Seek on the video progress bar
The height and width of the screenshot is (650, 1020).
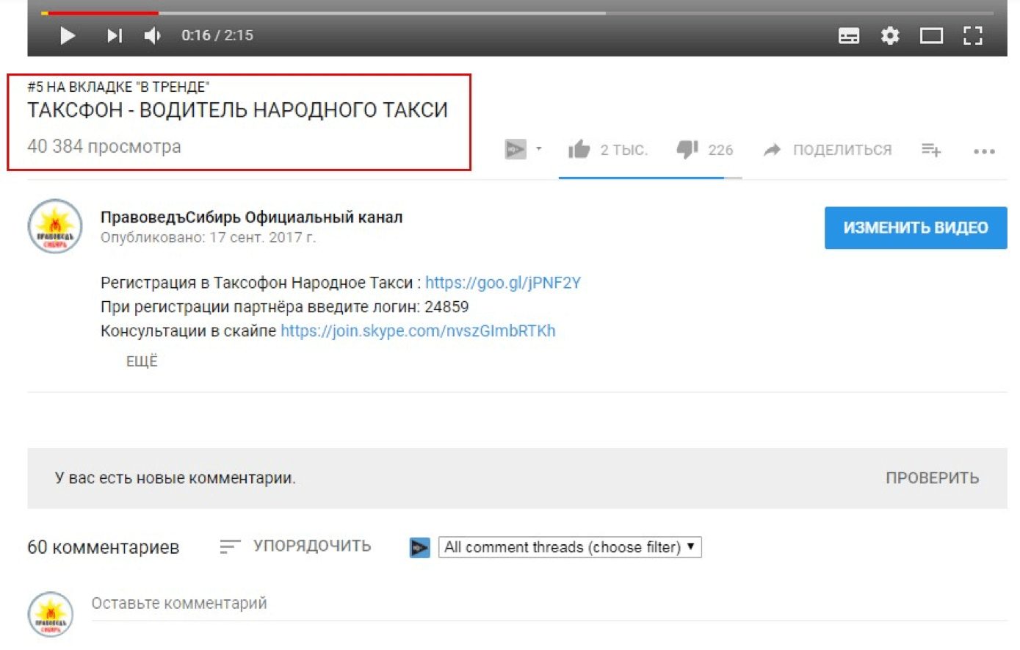[517, 12]
